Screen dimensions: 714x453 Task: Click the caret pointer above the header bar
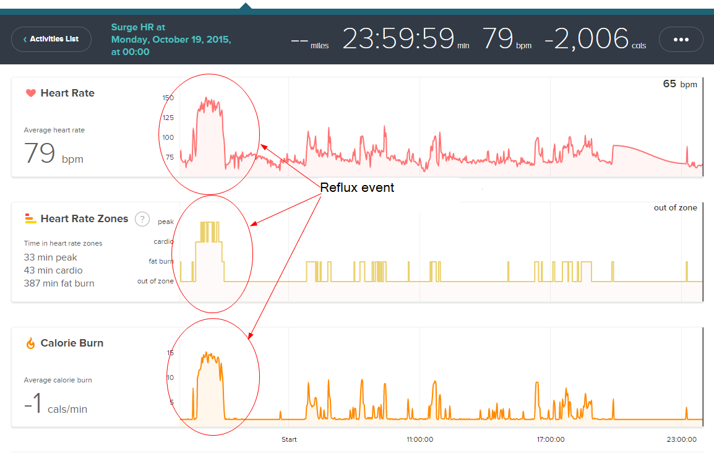pos(246,6)
